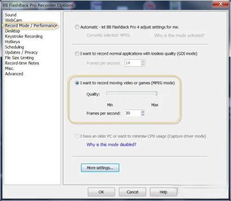Select Record Mode / Performance in the list
Screen dimensions: 231x201
coord(31,25)
